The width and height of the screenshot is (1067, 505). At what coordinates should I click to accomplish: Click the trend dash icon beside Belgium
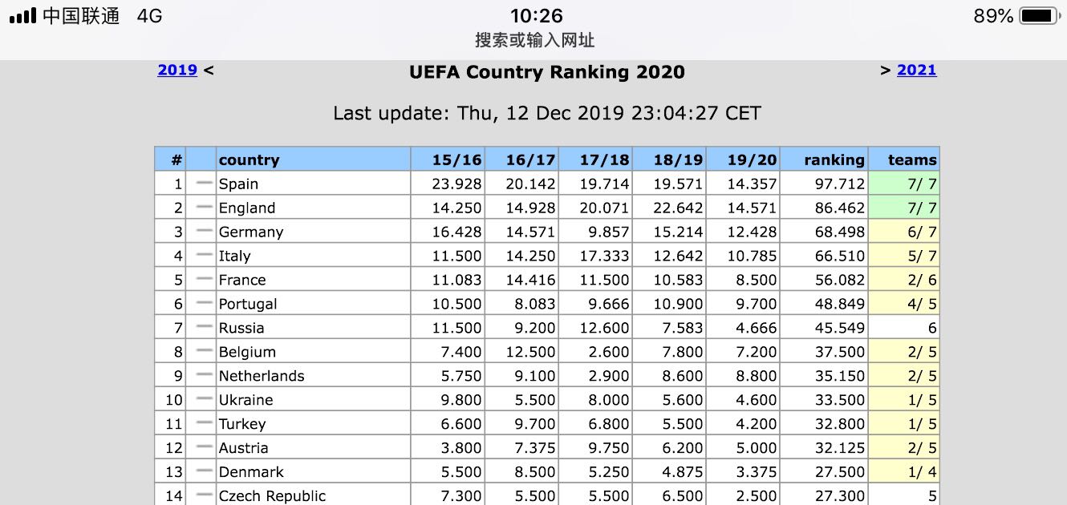[204, 352]
